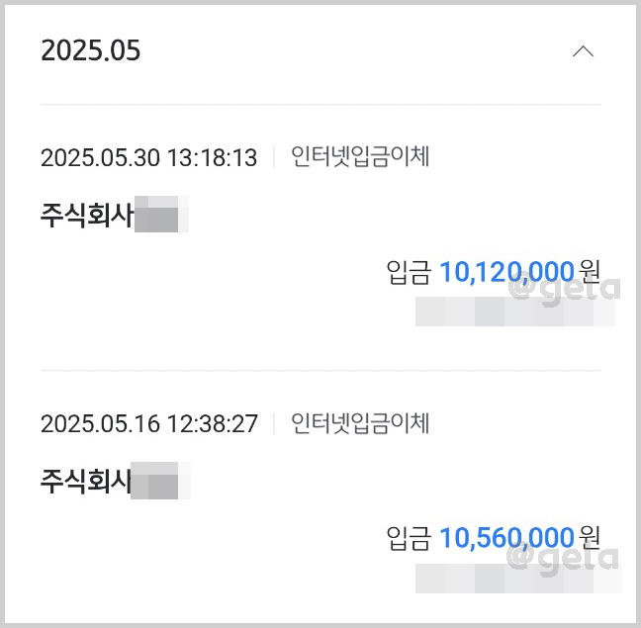Image resolution: width=641 pixels, height=628 pixels.
Task: Select the 주식회사 sender name dated 2025.05.30
Action: coord(87,215)
